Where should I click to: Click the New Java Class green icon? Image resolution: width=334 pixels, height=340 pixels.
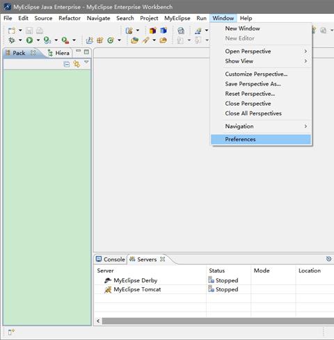(111, 40)
